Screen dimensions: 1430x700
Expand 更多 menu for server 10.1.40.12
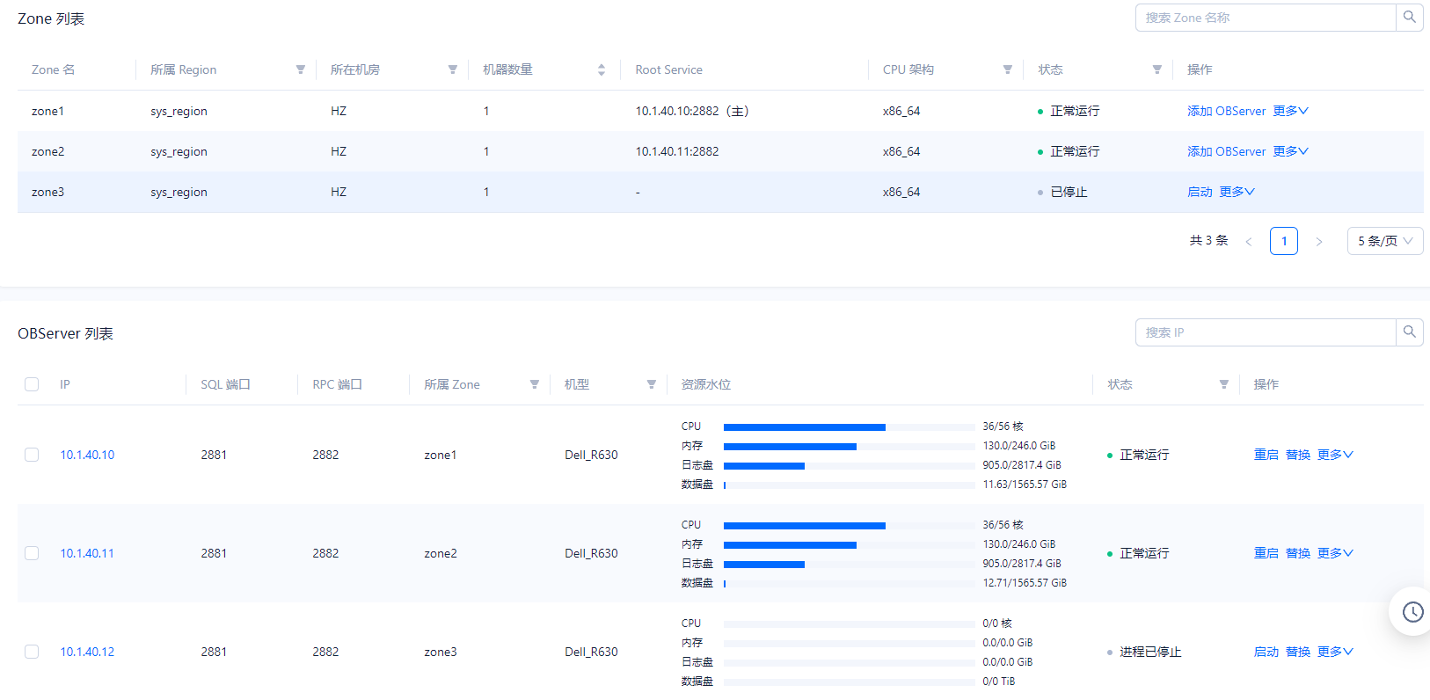pos(1335,652)
